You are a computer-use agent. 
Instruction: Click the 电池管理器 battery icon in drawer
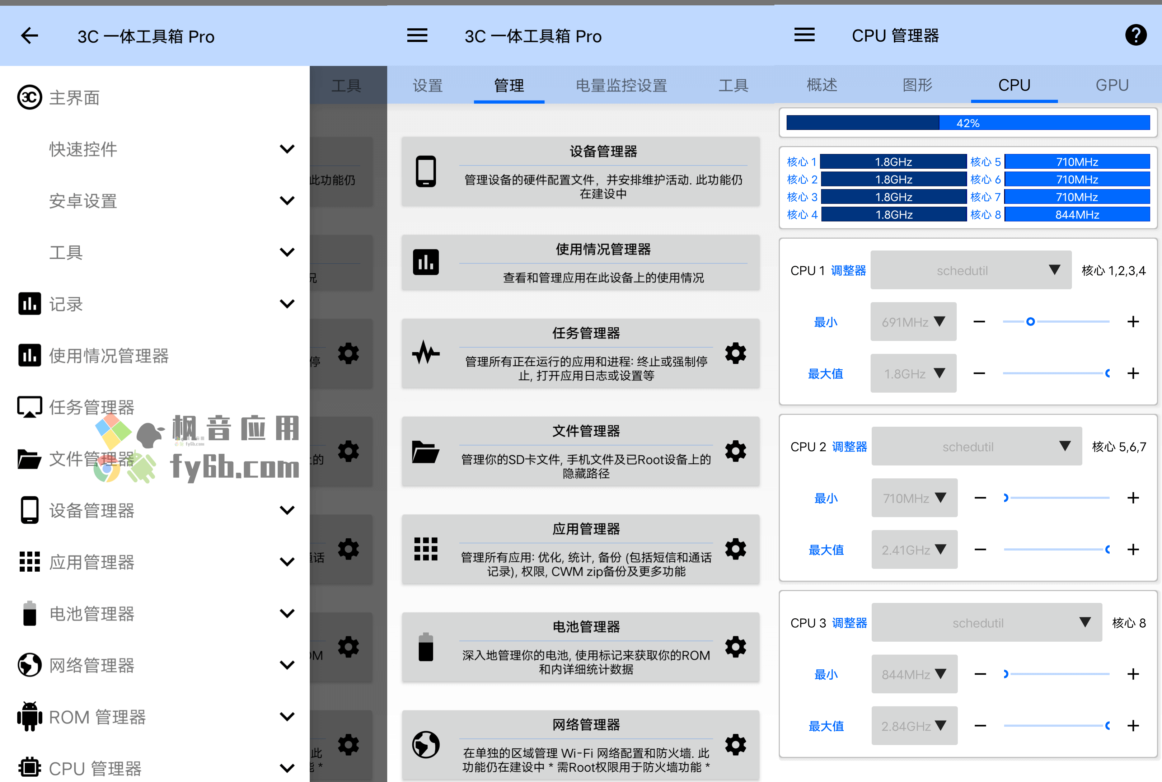pyautogui.click(x=29, y=613)
